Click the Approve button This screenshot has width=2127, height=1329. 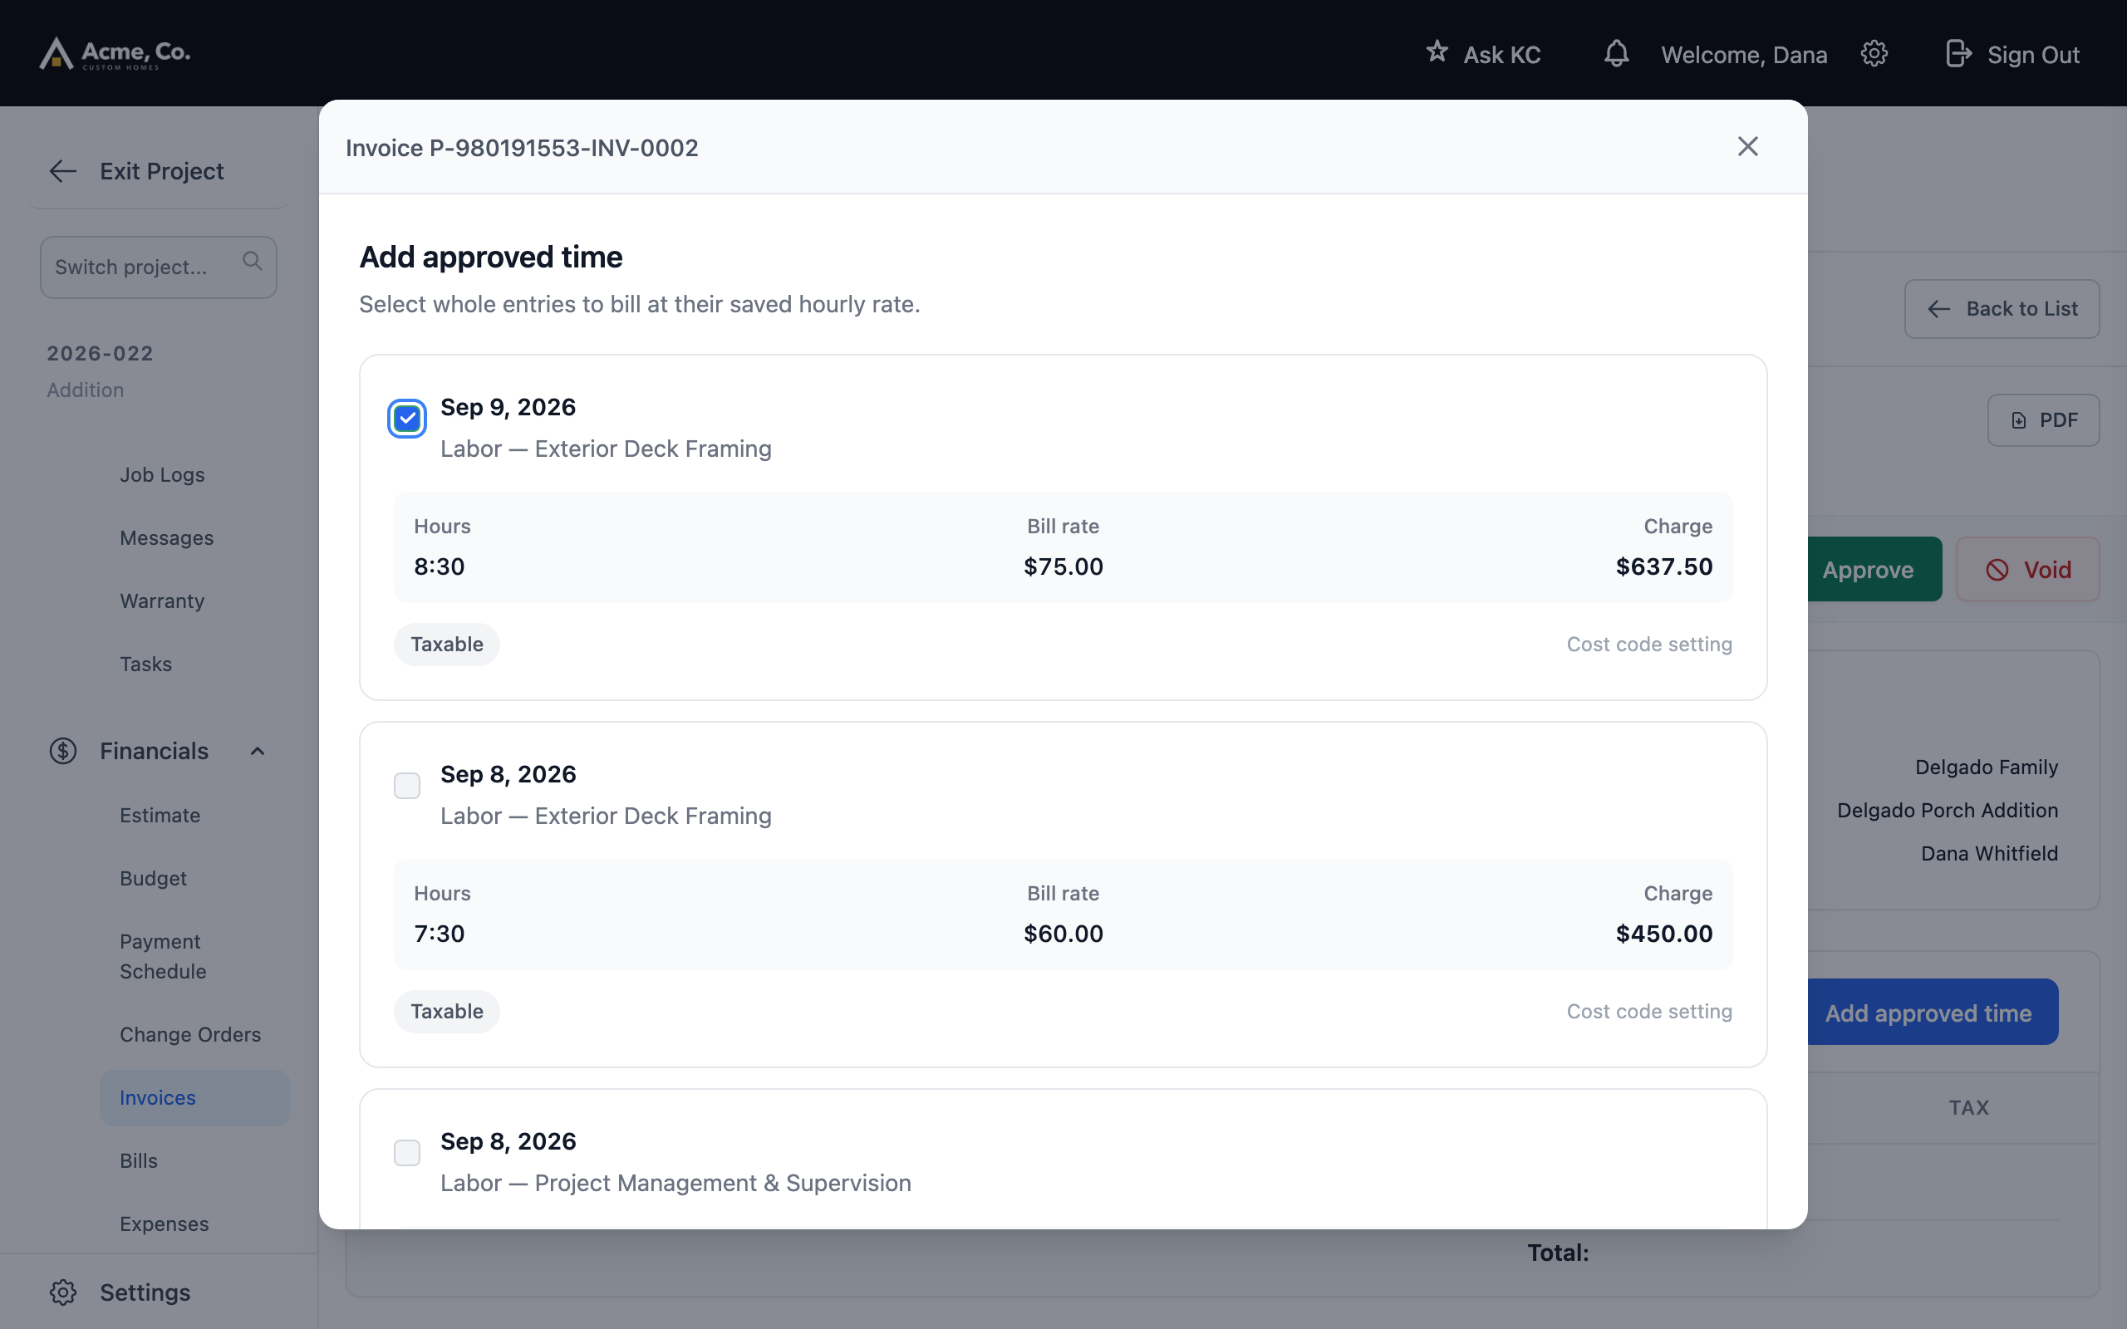(1874, 570)
